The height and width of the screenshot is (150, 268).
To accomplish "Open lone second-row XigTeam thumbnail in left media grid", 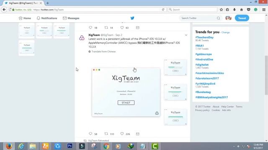I will tap(26, 48).
